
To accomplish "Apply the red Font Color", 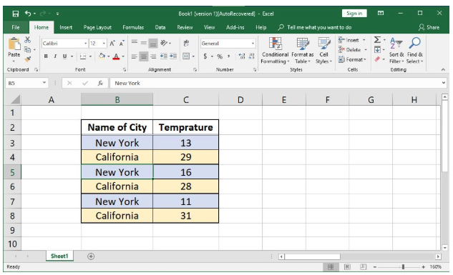I will click(x=116, y=56).
